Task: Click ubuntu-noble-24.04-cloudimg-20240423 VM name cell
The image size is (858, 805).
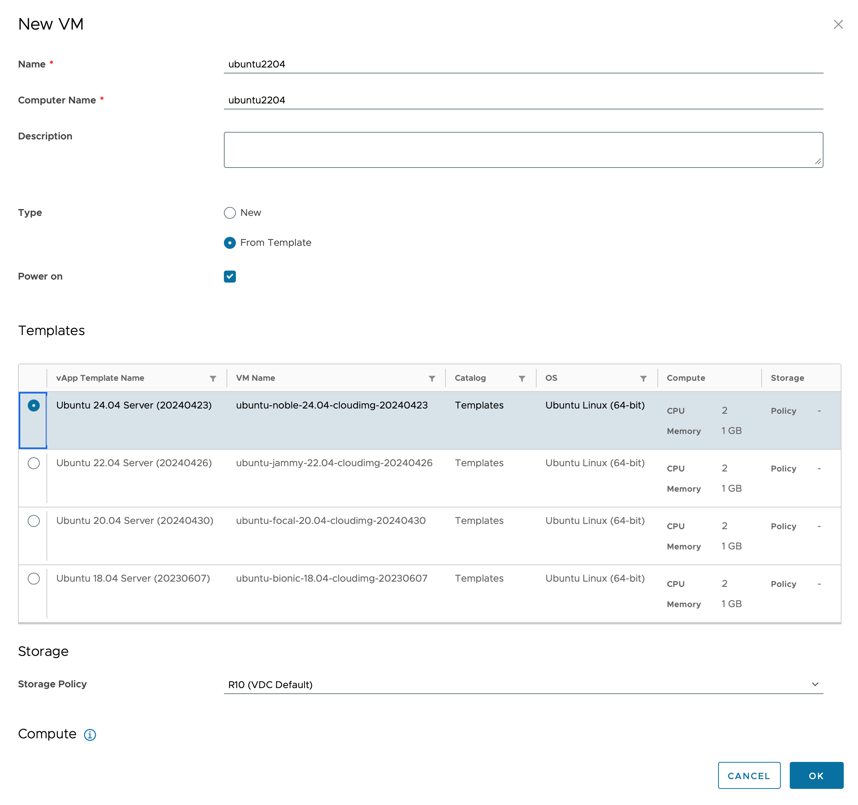Action: pos(332,405)
